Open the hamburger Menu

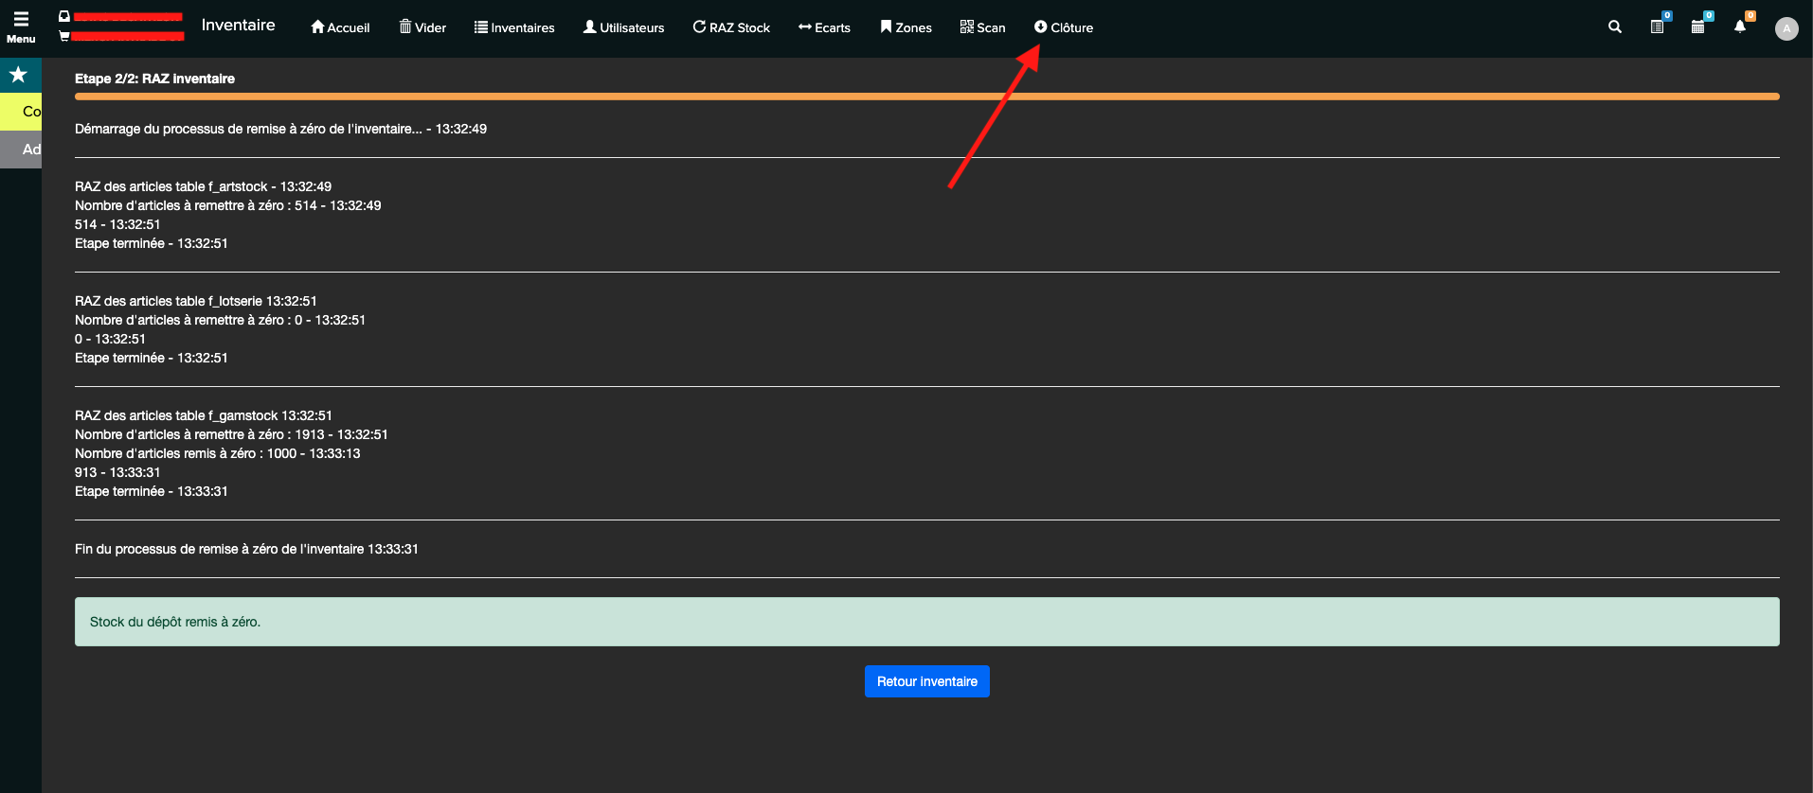(21, 26)
